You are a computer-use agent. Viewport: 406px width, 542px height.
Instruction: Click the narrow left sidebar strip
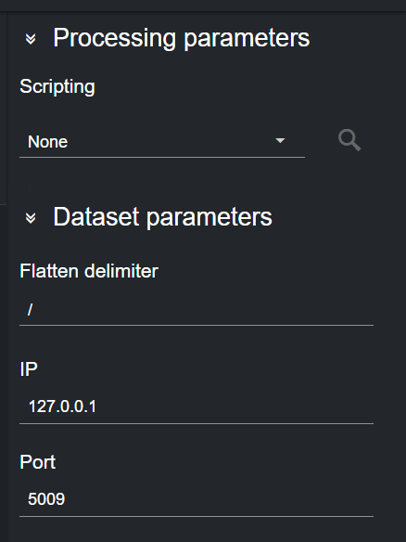coord(4,277)
